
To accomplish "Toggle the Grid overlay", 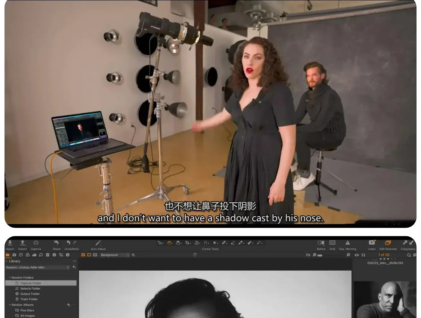I will [332, 243].
